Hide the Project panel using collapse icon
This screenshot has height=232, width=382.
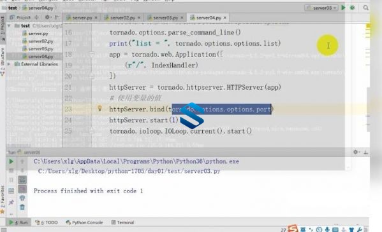(57, 17)
